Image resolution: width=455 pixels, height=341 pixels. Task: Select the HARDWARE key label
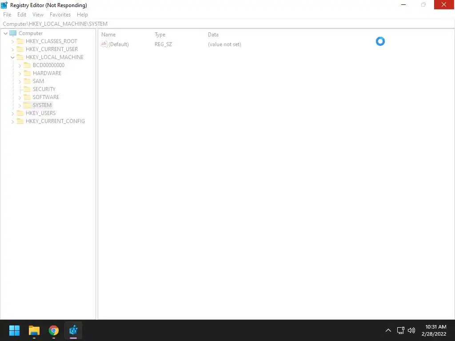point(47,73)
